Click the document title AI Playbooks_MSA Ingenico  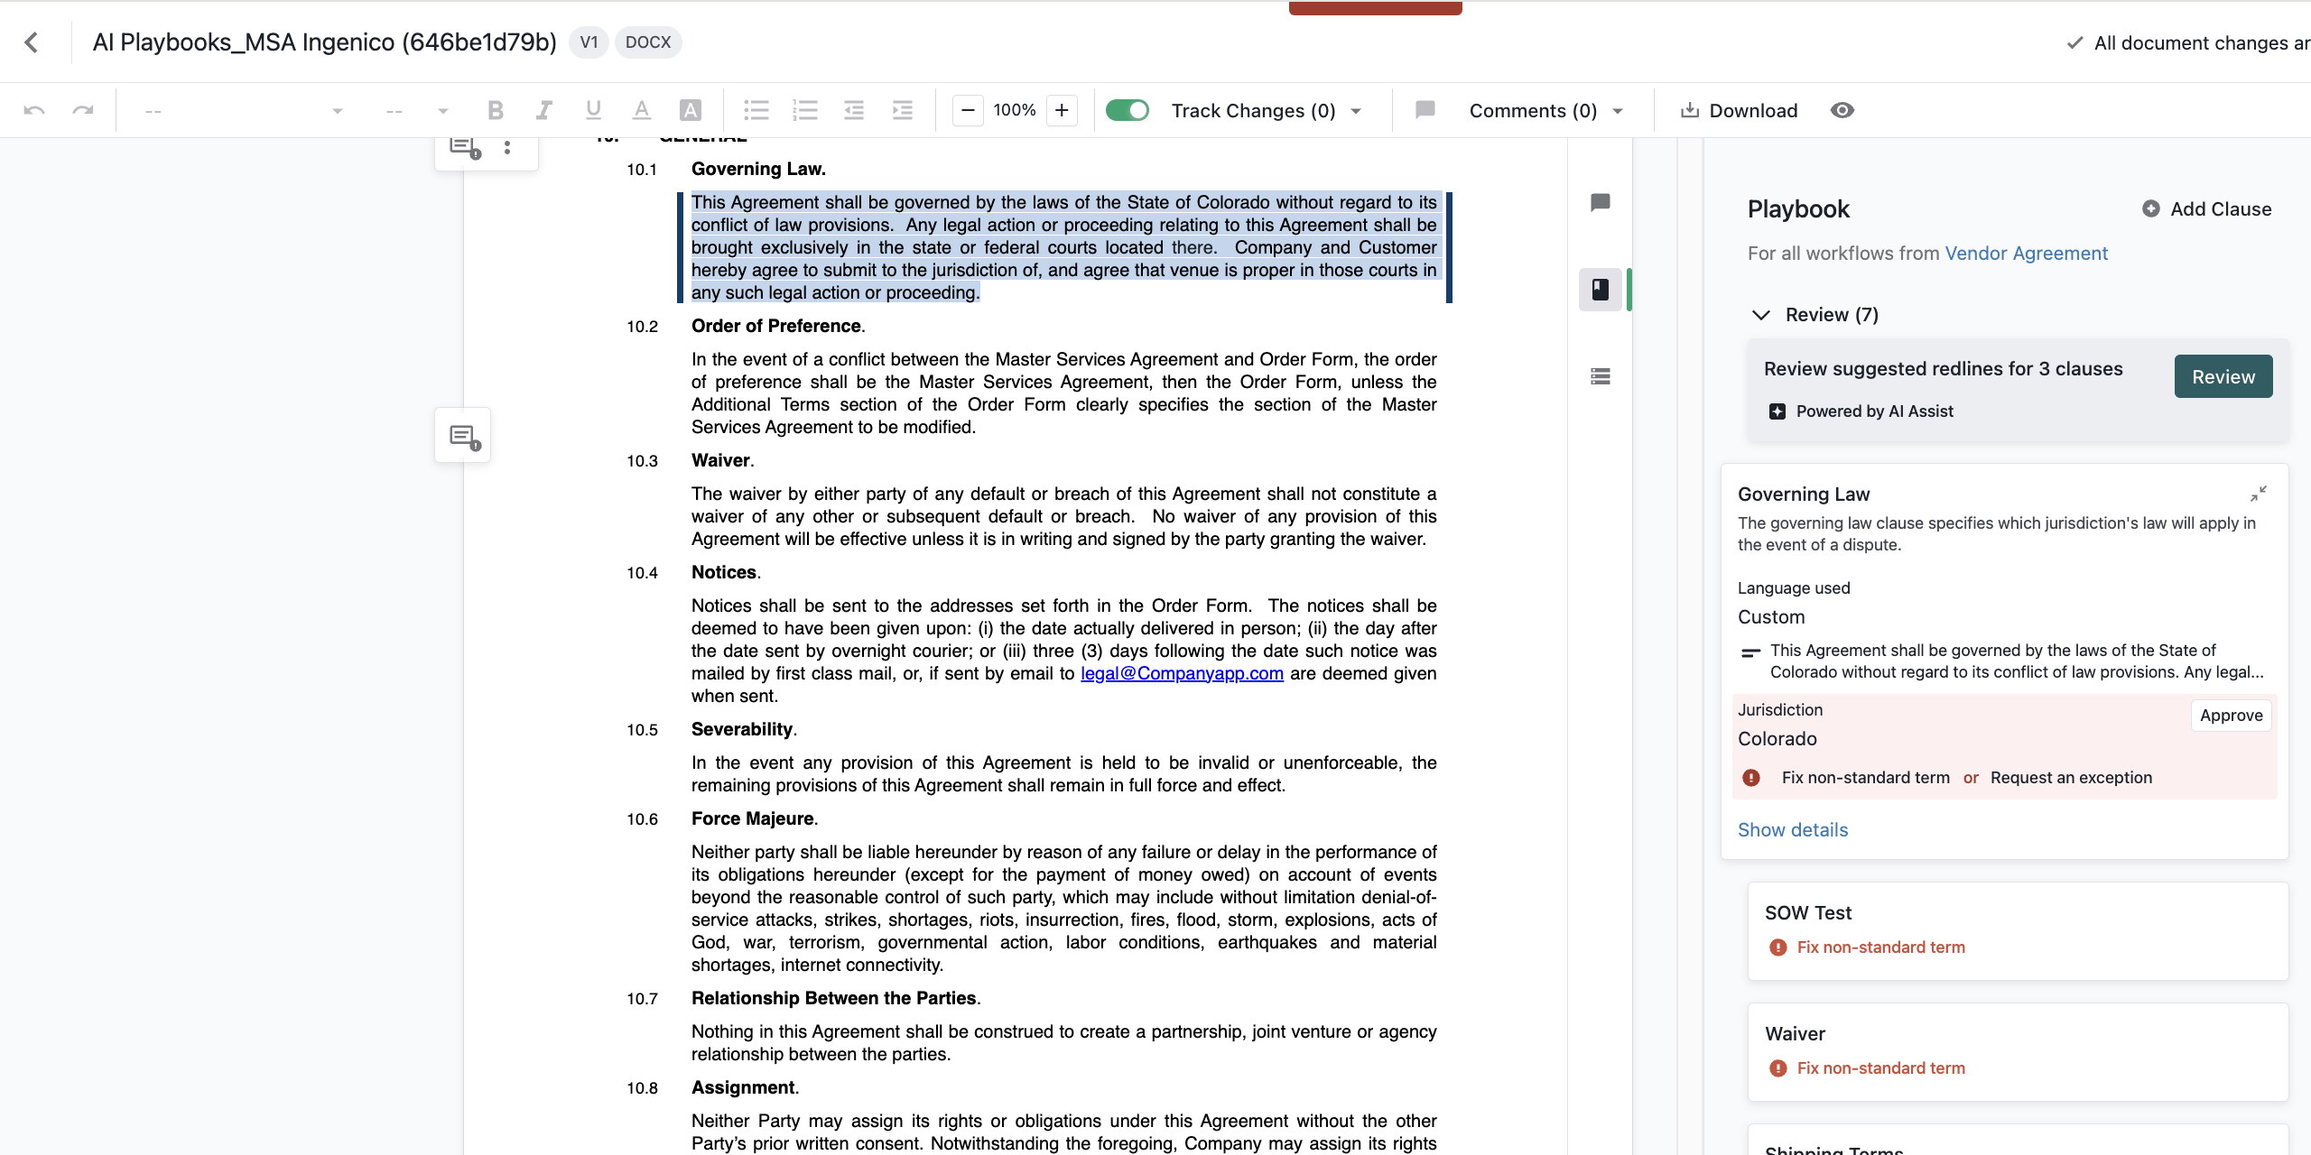point(324,42)
